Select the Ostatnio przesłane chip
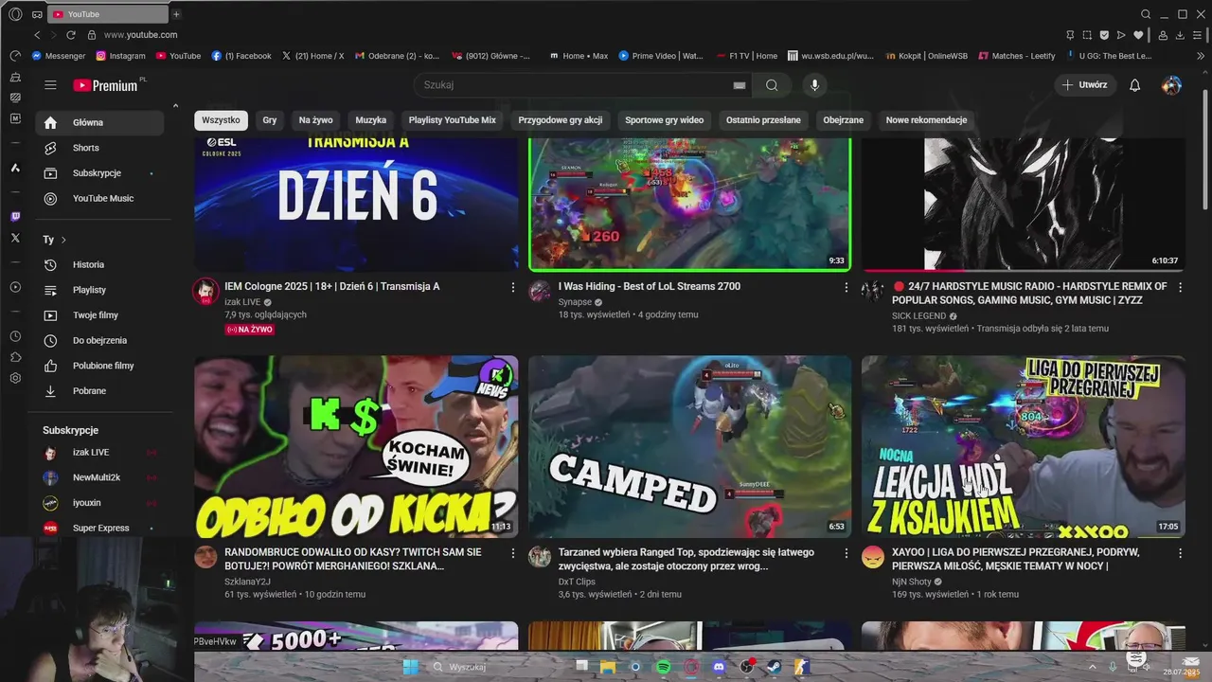 [x=763, y=120]
